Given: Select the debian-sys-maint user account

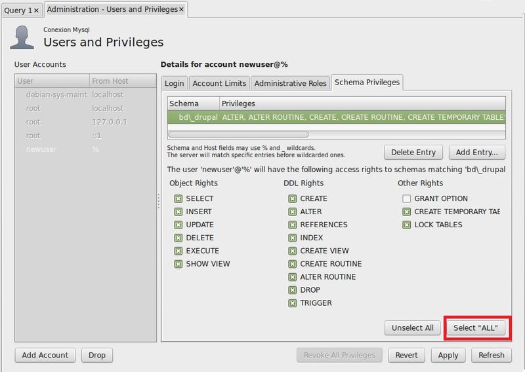Looking at the screenshot, I should tap(86, 95).
